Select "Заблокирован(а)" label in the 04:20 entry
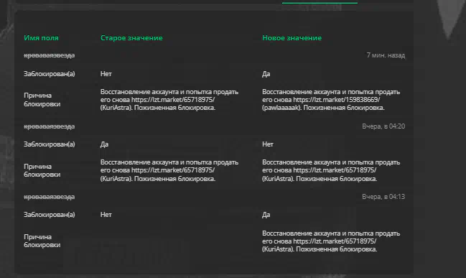Viewport: 466px width, 278px height. point(50,144)
